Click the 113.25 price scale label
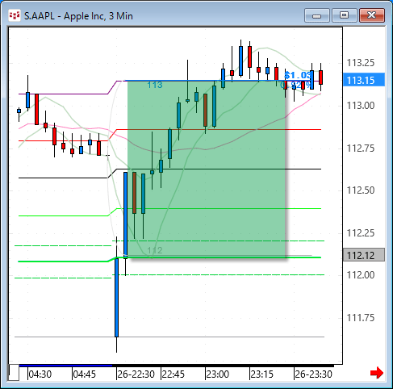The height and width of the screenshot is (389, 393). [x=361, y=63]
